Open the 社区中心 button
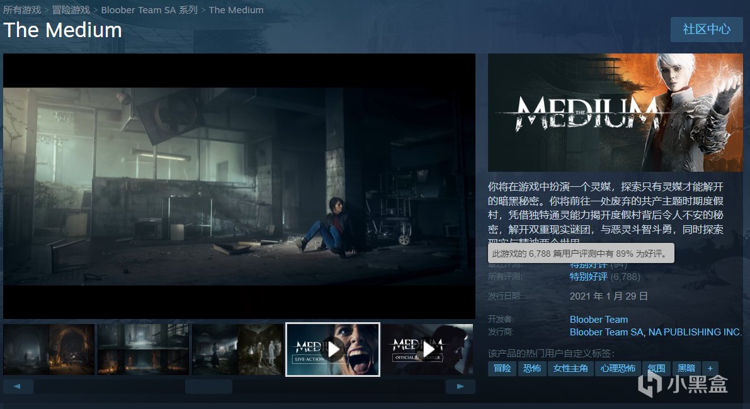This screenshot has width=750, height=409. pos(707,29)
